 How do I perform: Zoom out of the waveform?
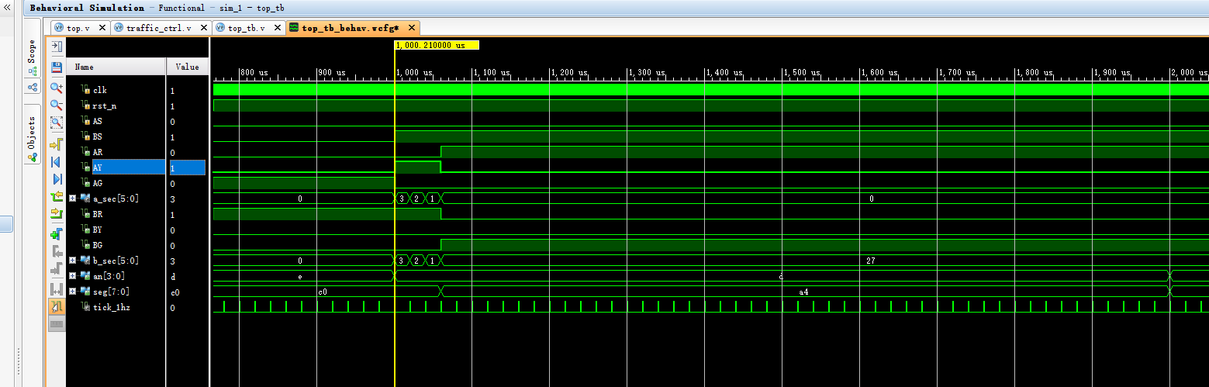57,105
